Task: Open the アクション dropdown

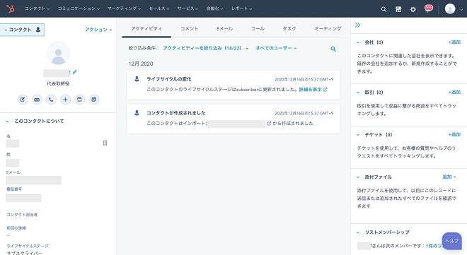Action: (98, 30)
